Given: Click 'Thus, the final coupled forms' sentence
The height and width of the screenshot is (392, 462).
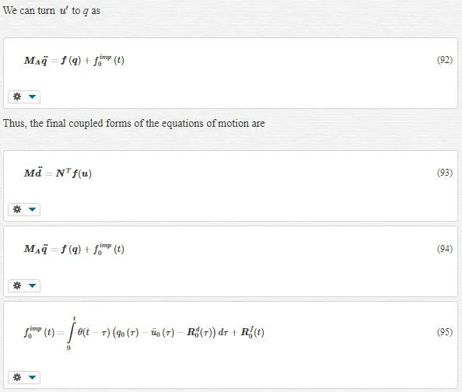Looking at the screenshot, I should (134, 123).
